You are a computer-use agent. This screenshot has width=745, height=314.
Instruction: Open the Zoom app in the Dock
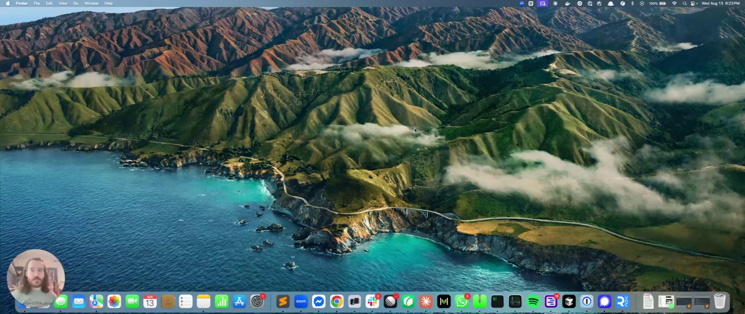click(x=301, y=301)
